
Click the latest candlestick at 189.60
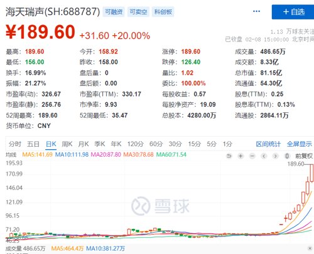click(x=311, y=173)
